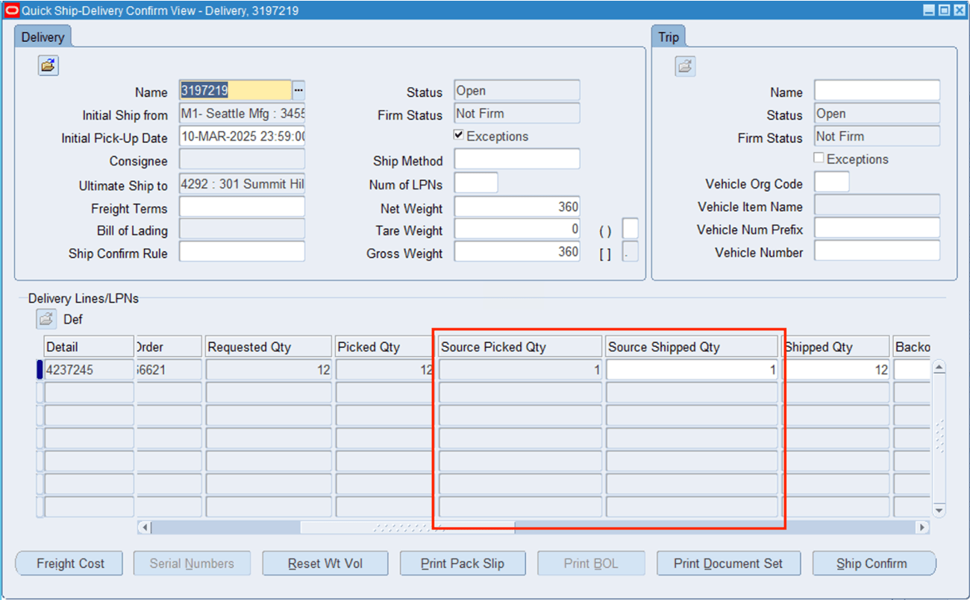The image size is (970, 600).
Task: Click the disabled Serial Numbers button
Action: (192, 563)
